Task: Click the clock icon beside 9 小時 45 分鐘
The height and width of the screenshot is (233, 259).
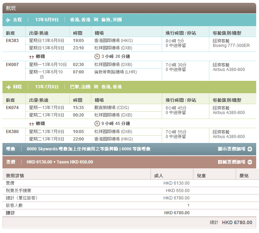Action: (97, 124)
